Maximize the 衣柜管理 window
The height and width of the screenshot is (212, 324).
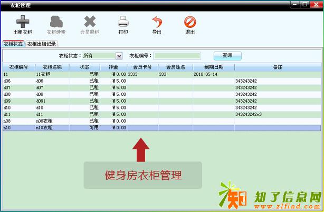coord(305,4)
